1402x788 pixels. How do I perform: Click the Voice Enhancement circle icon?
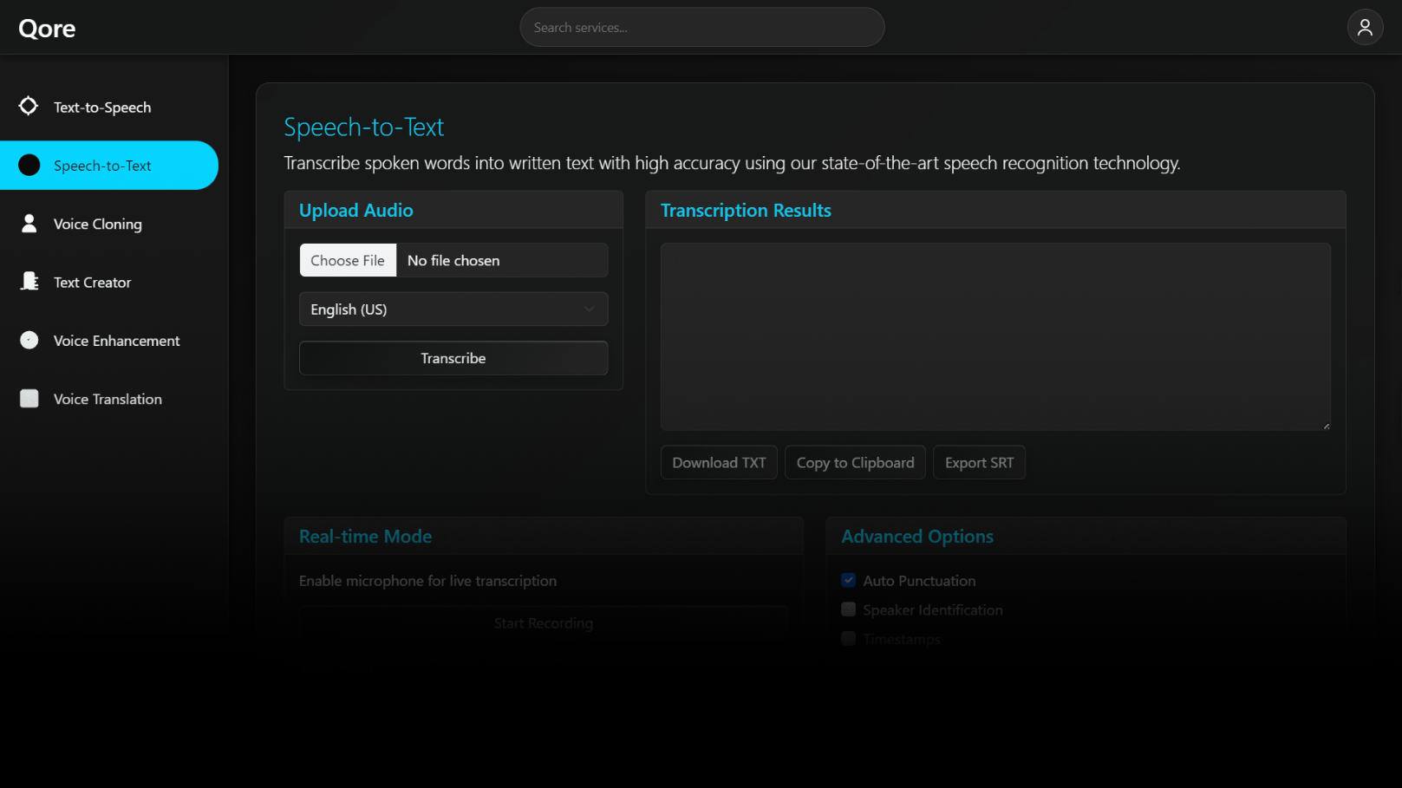tap(29, 340)
